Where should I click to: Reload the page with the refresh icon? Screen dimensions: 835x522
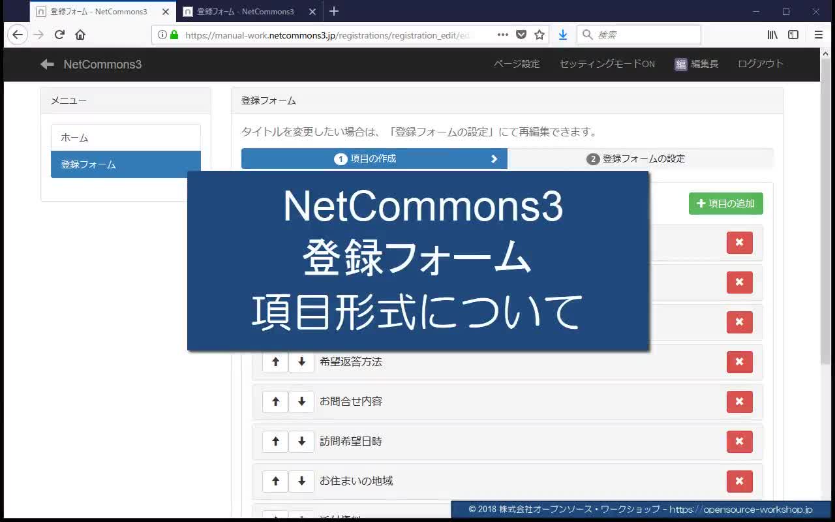point(59,35)
